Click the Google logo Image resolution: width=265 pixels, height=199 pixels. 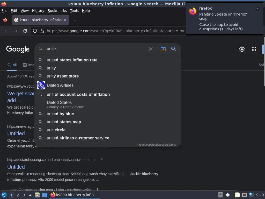point(18,49)
